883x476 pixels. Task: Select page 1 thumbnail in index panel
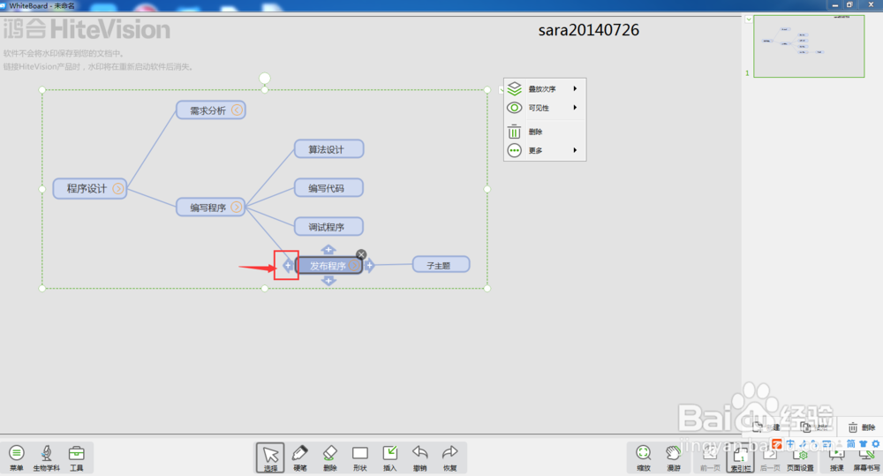click(x=809, y=46)
